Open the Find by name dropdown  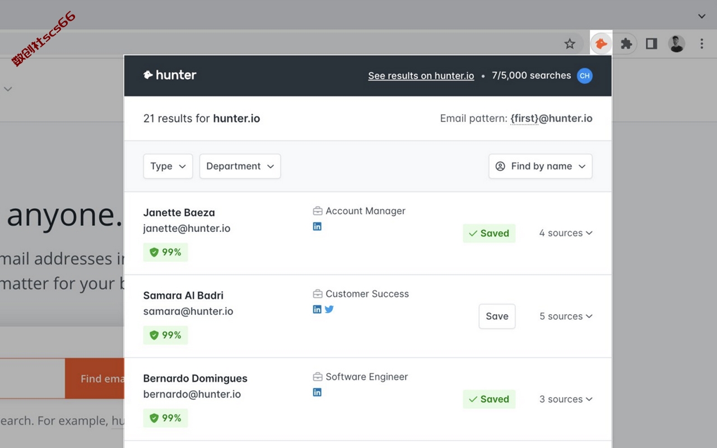541,166
